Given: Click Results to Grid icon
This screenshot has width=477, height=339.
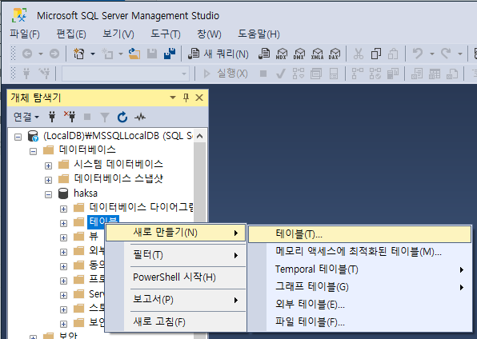Looking at the screenshot, I should 435,74.
